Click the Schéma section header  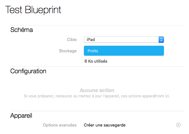(x=22, y=30)
